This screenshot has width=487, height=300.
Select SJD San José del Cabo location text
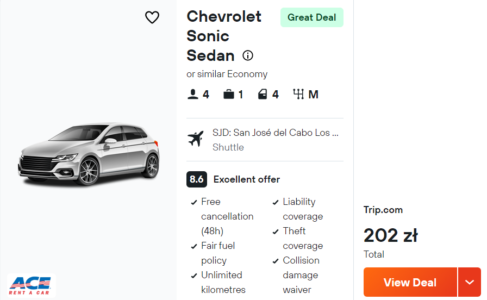[x=275, y=133]
